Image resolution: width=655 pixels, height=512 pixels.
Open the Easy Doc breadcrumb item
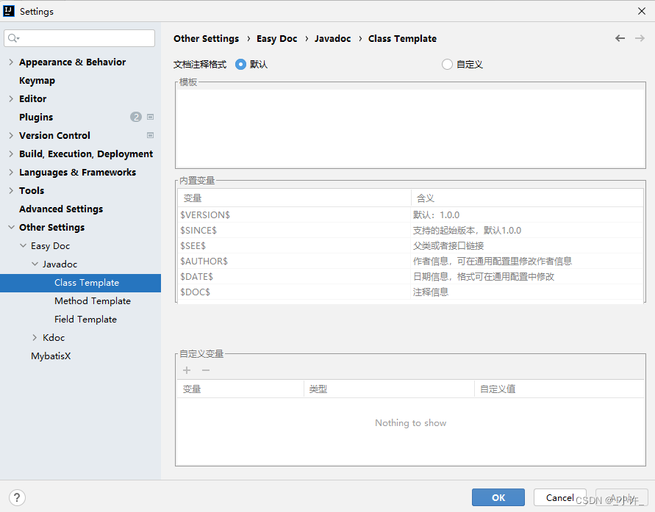277,38
